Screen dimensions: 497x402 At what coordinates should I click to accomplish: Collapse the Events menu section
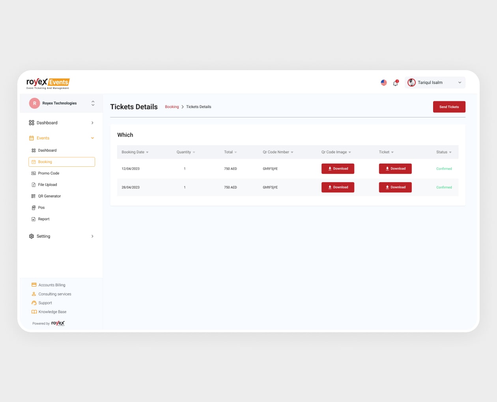click(x=92, y=138)
